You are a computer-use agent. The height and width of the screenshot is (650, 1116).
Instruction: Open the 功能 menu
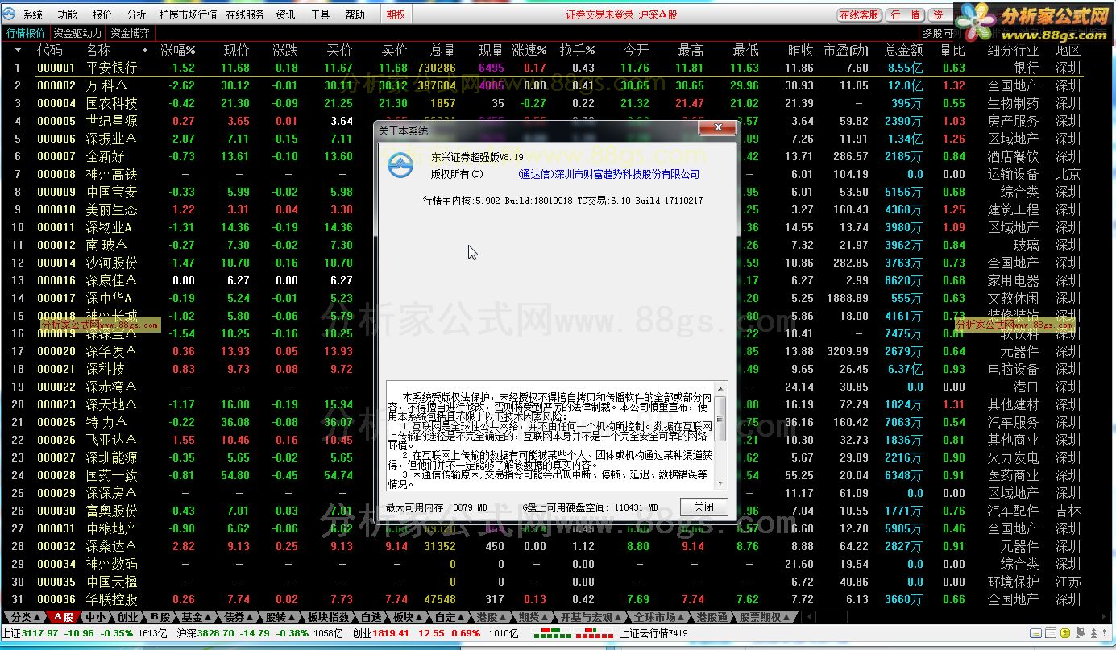click(68, 14)
